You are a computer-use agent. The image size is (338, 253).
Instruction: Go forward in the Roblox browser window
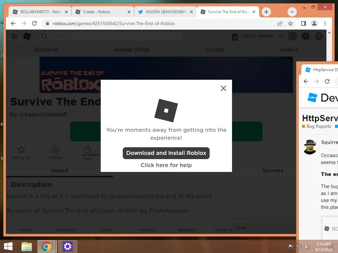tap(24, 23)
